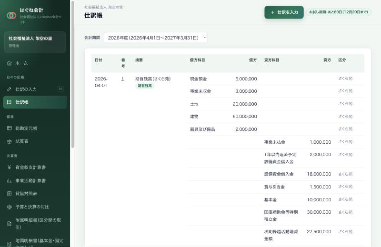Click the 5,000,000 debit amount
381x247 pixels.
coord(246,79)
